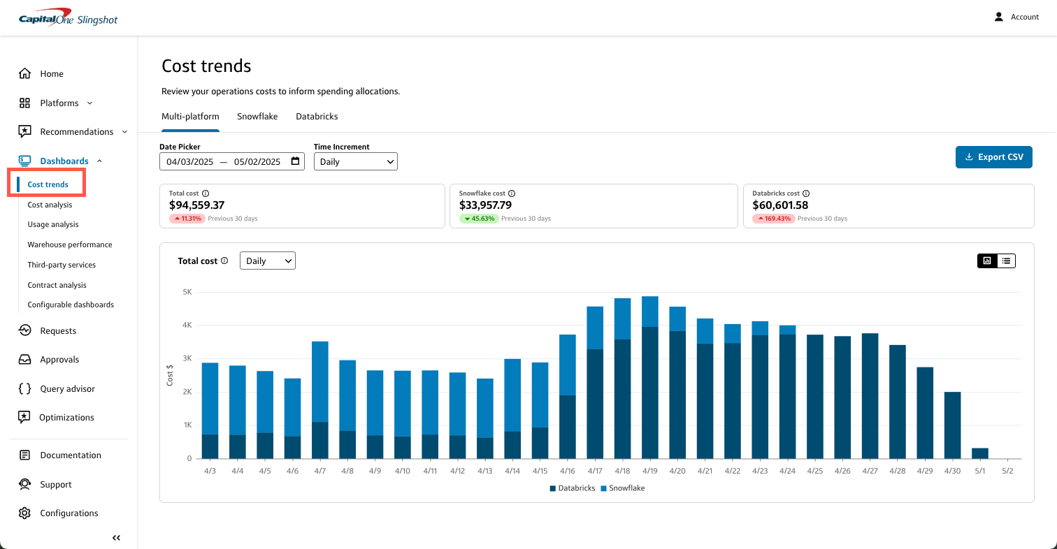Viewport: 1057px width, 549px height.
Task: Go to Home page link
Action: 52,74
